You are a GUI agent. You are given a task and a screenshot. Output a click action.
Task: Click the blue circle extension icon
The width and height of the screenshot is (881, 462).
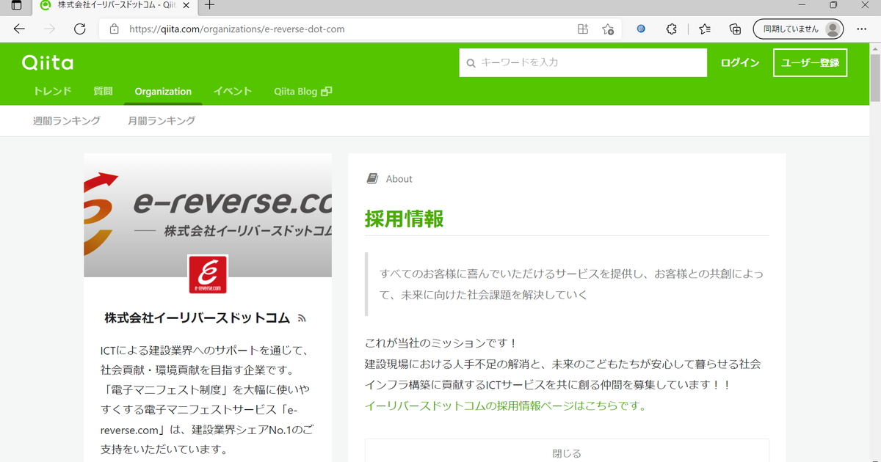[x=641, y=29]
